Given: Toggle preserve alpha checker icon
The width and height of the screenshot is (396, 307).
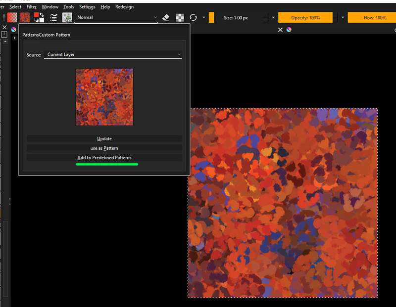Looking at the screenshot, I should (x=180, y=17).
